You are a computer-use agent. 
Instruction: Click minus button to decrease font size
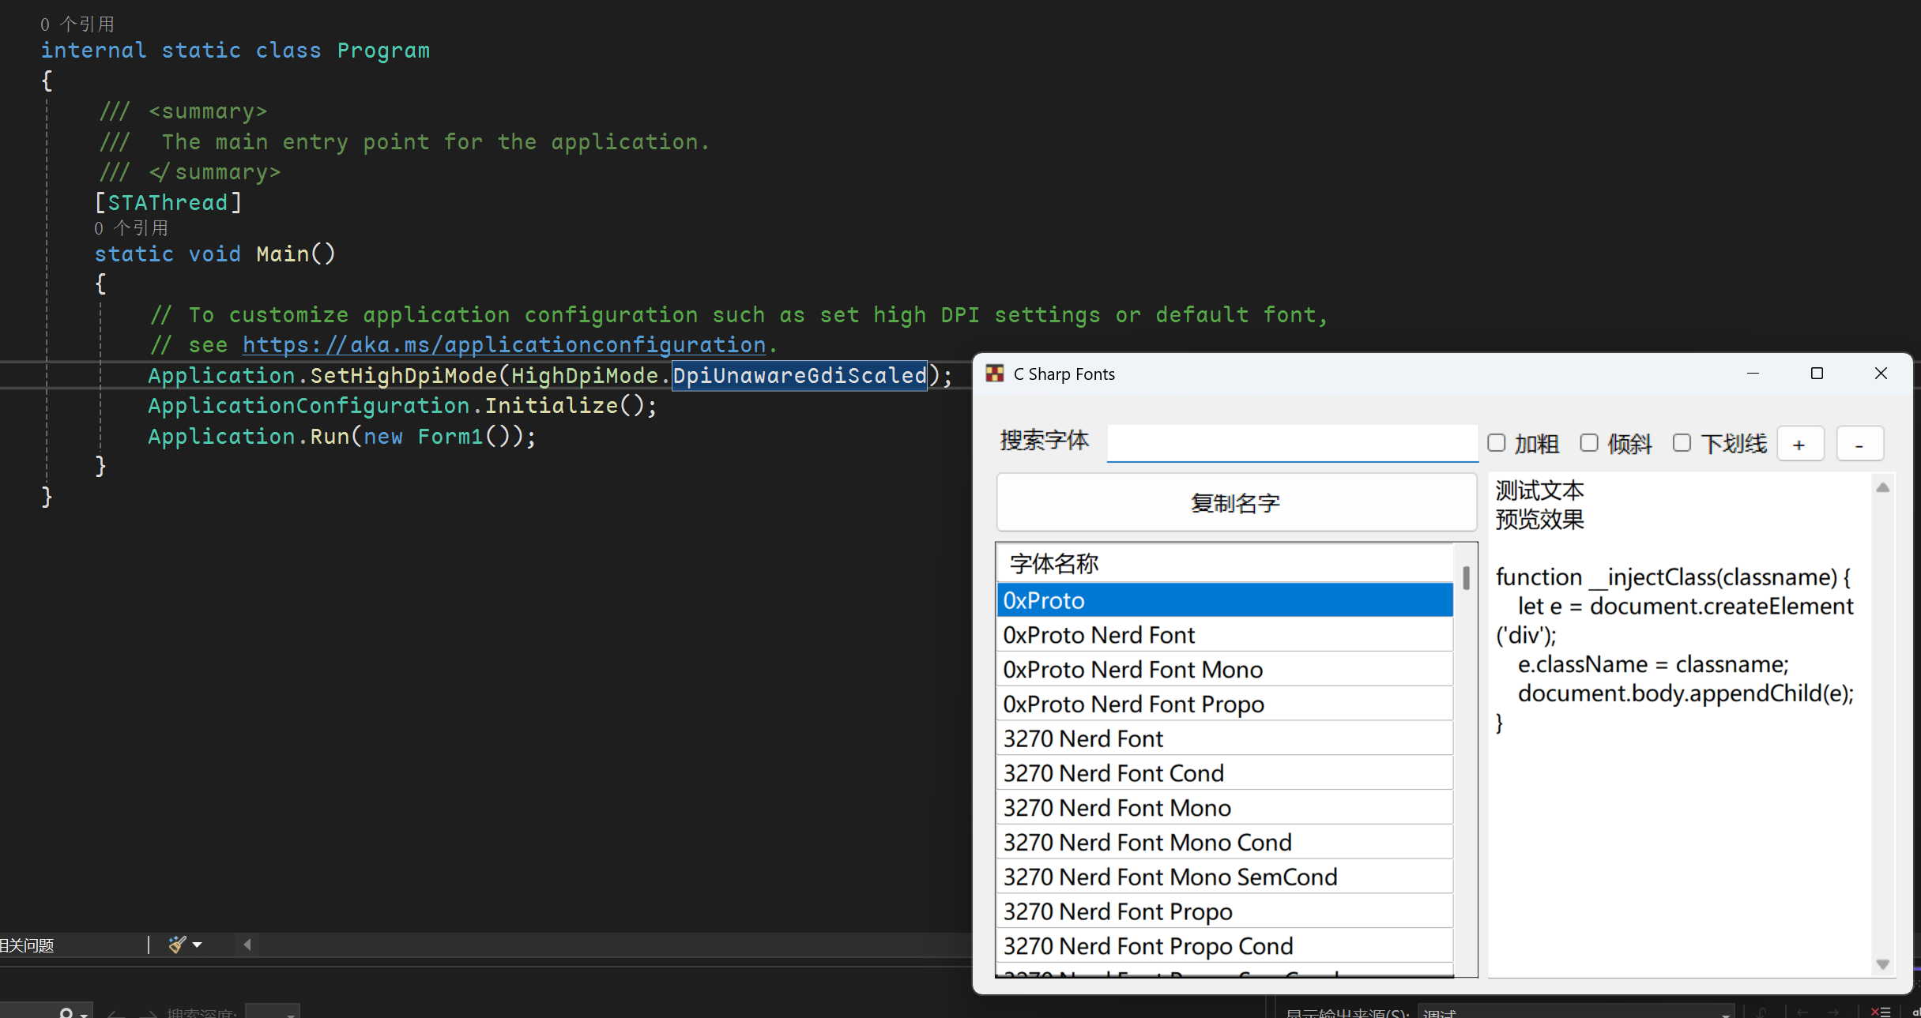click(1859, 445)
